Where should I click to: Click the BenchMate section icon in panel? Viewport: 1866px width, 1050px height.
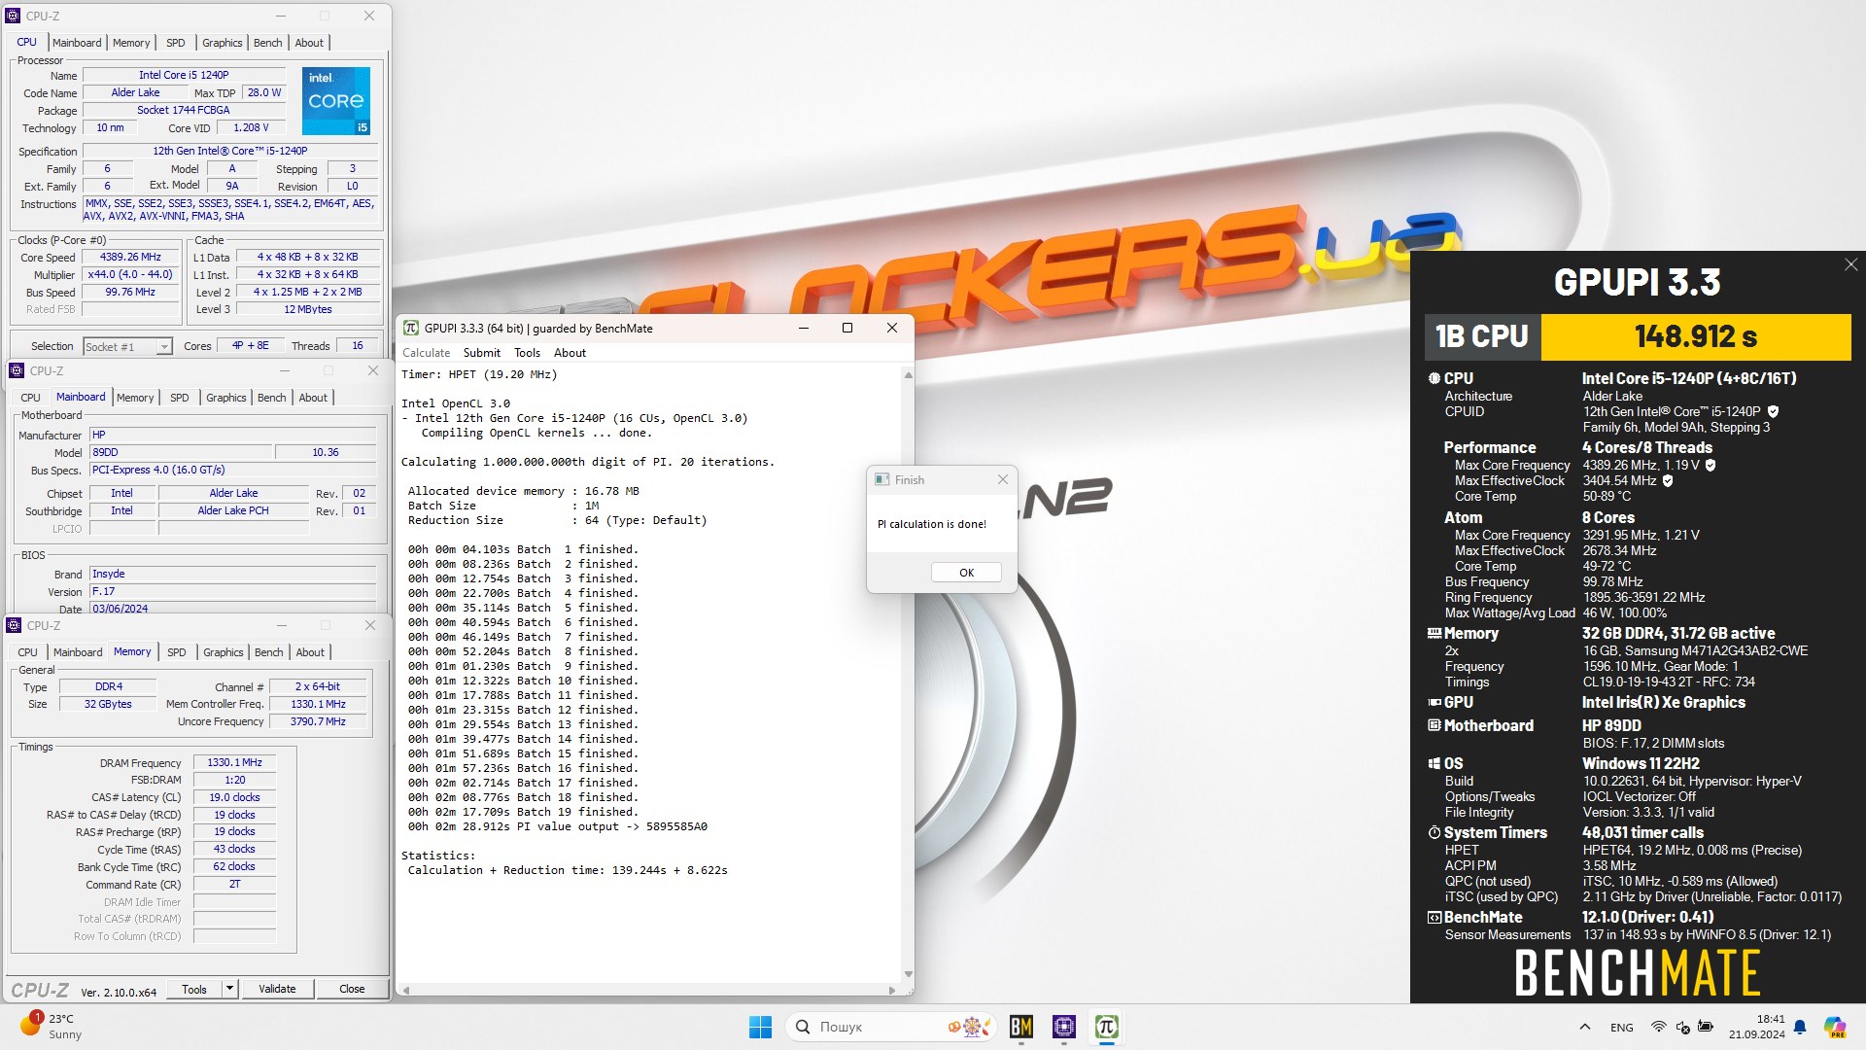click(1434, 917)
